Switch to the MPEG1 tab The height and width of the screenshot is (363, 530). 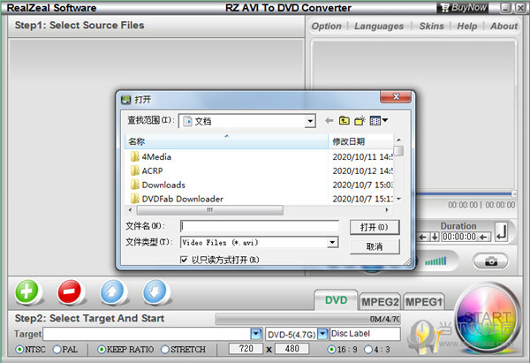[x=424, y=301]
